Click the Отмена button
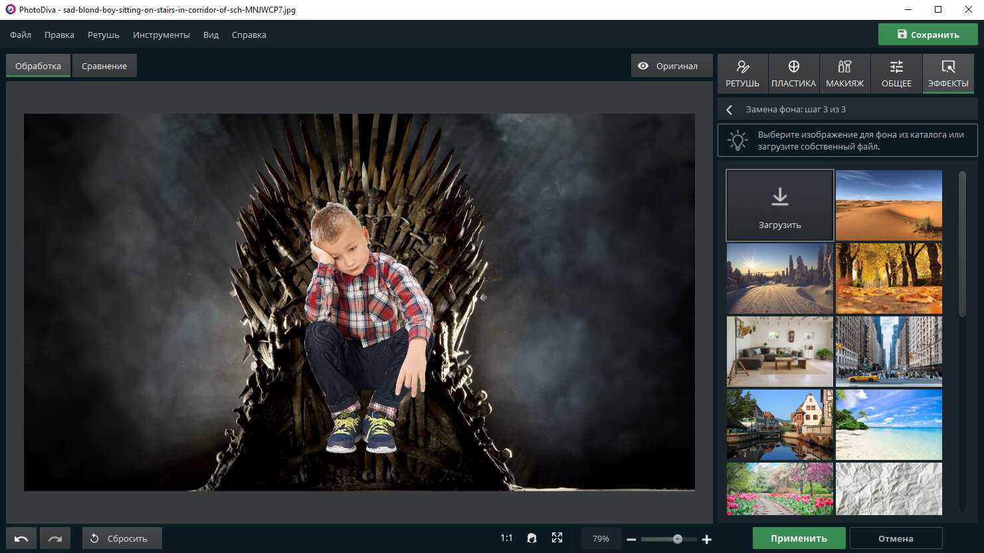This screenshot has width=984, height=553. pyautogui.click(x=895, y=538)
